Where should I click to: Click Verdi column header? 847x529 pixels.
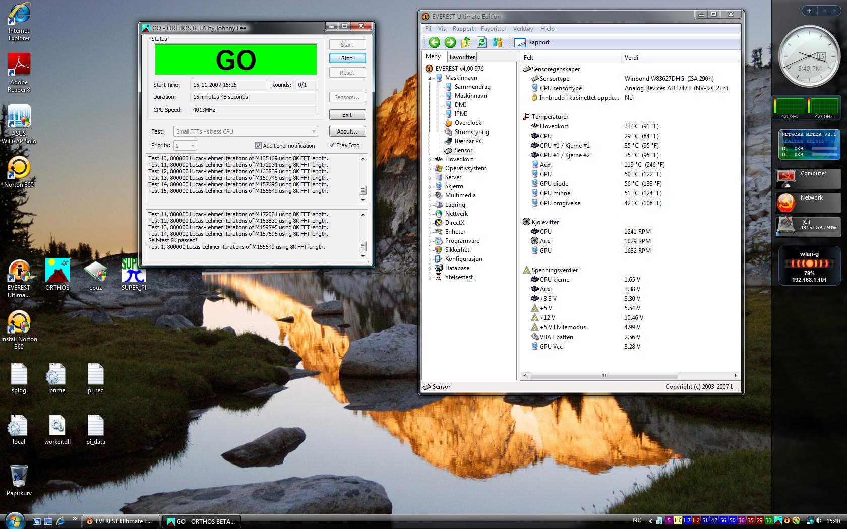(x=680, y=58)
